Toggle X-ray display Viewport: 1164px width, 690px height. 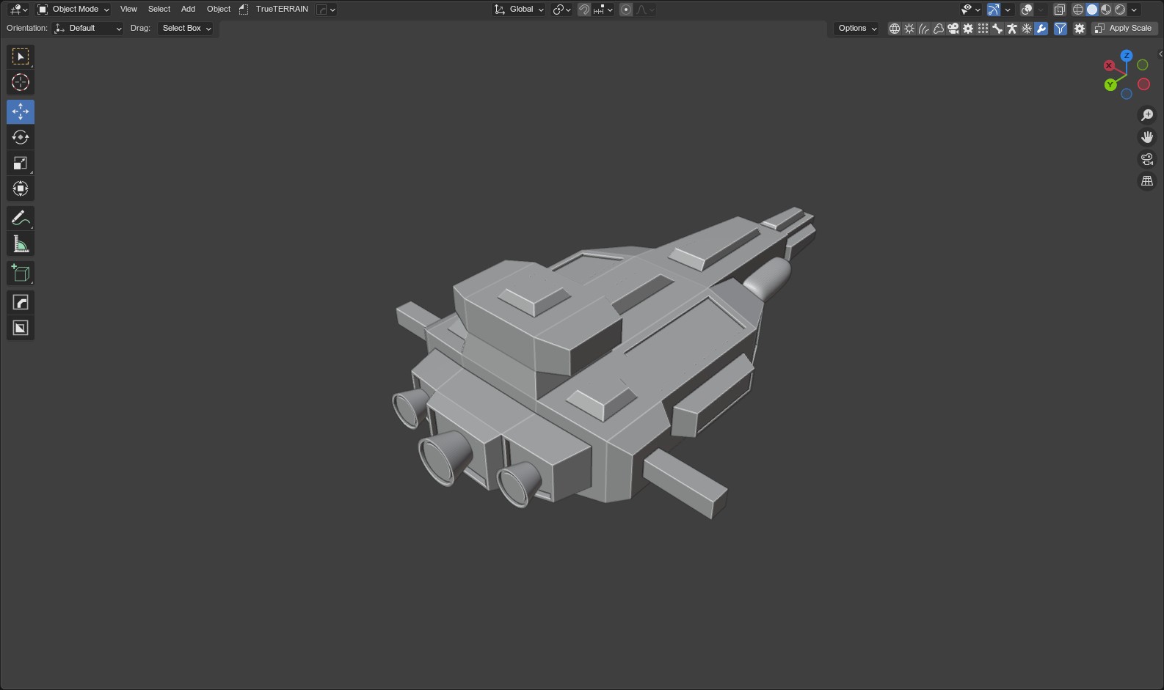[x=1059, y=10]
